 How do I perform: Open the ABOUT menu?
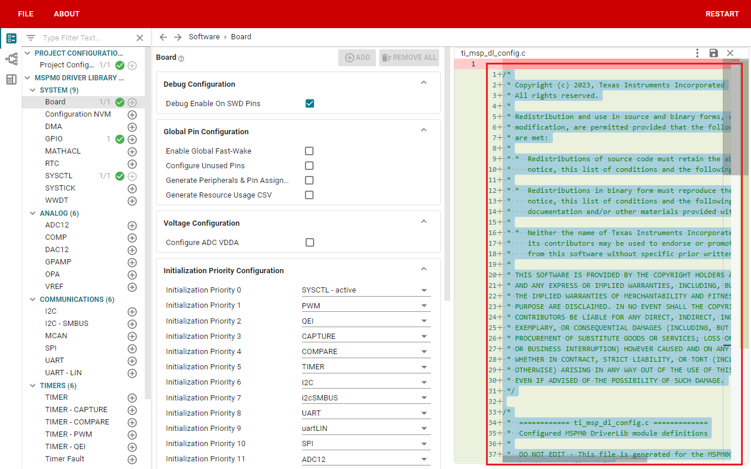click(67, 14)
